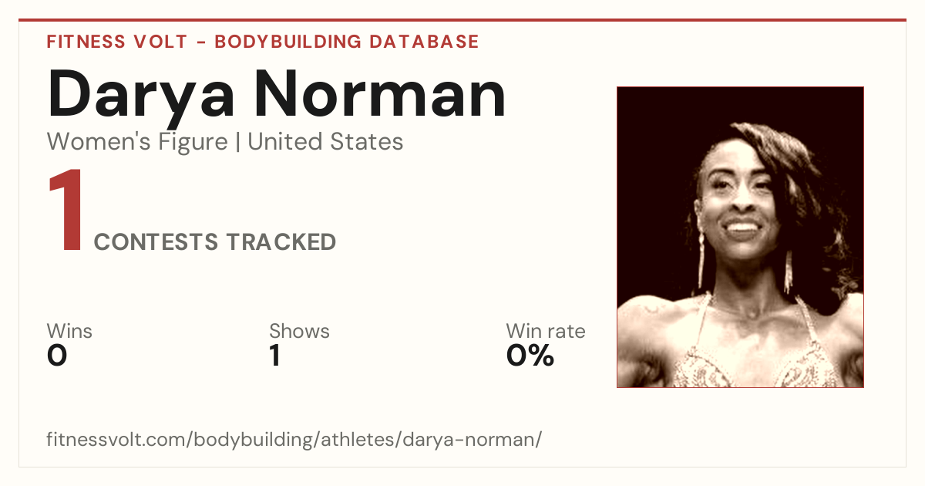Click the red line above the header
925x486 pixels.
pyautogui.click(x=462, y=20)
